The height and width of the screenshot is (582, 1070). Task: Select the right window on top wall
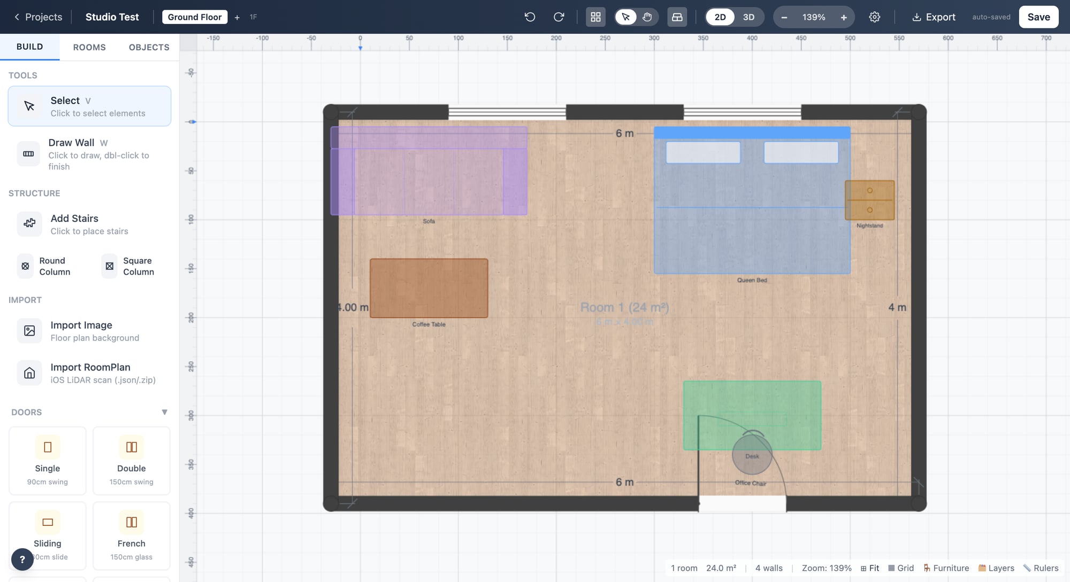coord(743,112)
